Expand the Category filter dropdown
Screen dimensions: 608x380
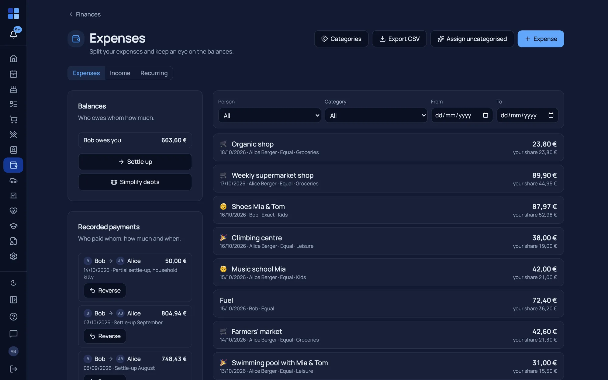[376, 116]
